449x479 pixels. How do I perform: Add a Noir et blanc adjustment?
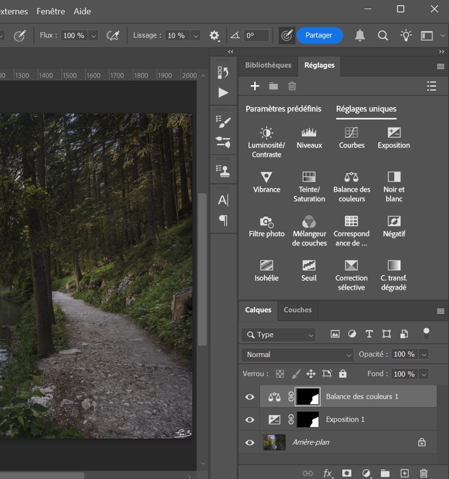click(394, 186)
